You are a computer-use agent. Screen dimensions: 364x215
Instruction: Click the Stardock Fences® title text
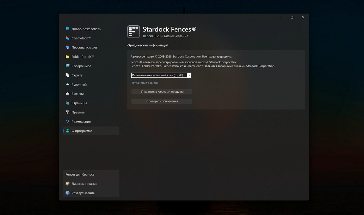coord(170,29)
